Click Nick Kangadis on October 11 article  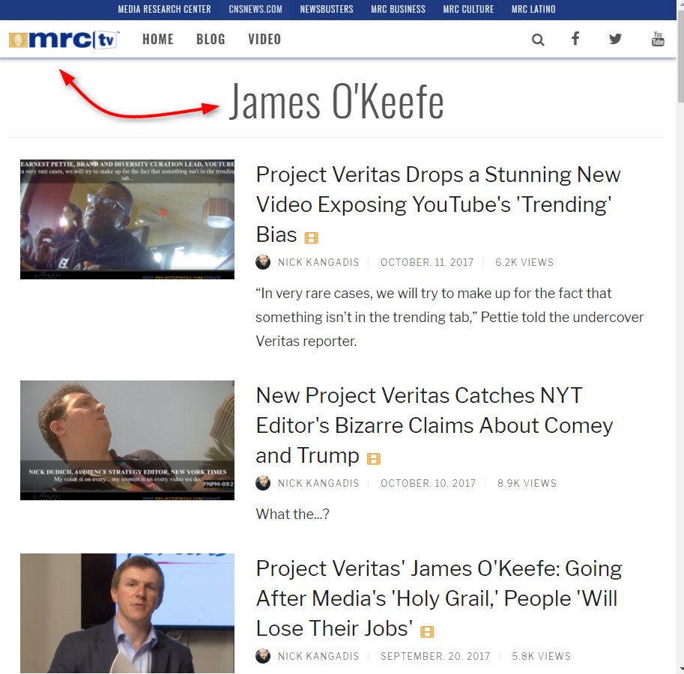[318, 262]
